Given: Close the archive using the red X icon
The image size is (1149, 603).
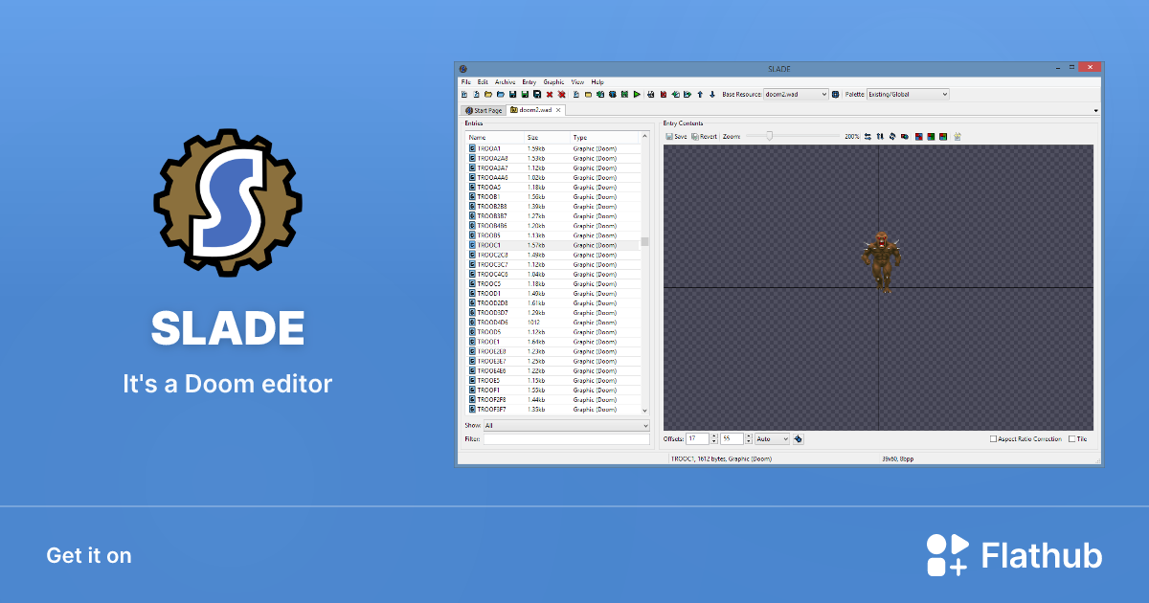Looking at the screenshot, I should [550, 94].
